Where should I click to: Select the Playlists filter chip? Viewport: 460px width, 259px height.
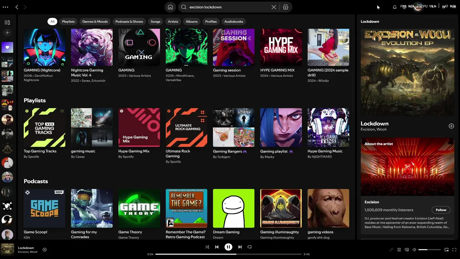[68, 21]
